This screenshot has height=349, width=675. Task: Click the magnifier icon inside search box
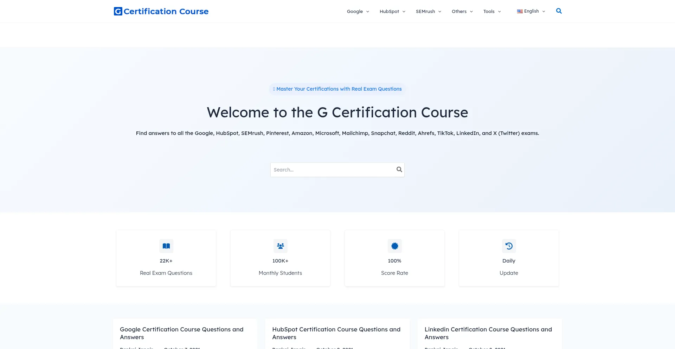pos(399,169)
